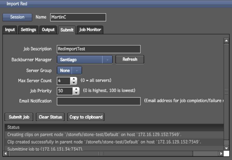The image size is (232, 160).
Task: Decrease Job Priority with down arrow
Action: [x=76, y=93]
